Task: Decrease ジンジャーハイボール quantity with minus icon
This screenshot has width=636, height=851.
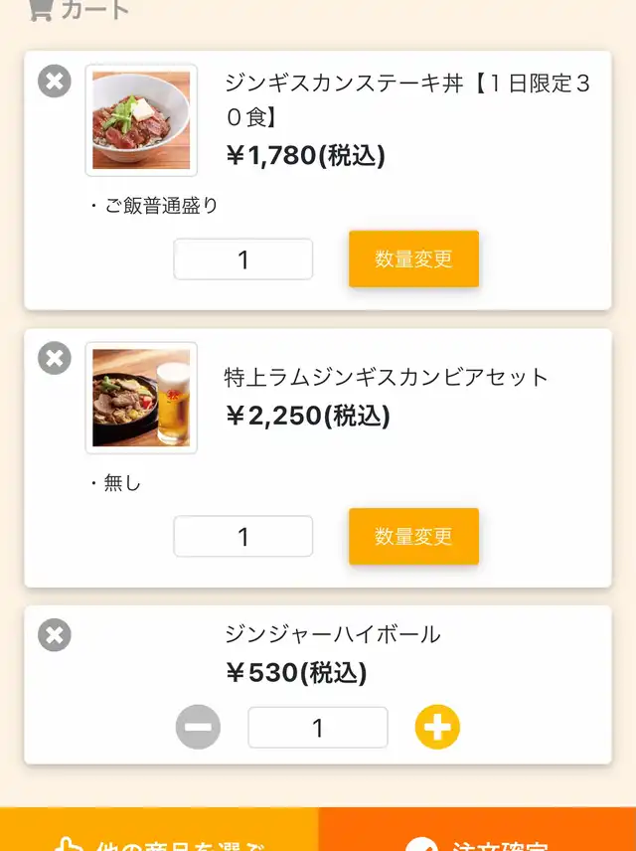Action: [198, 727]
